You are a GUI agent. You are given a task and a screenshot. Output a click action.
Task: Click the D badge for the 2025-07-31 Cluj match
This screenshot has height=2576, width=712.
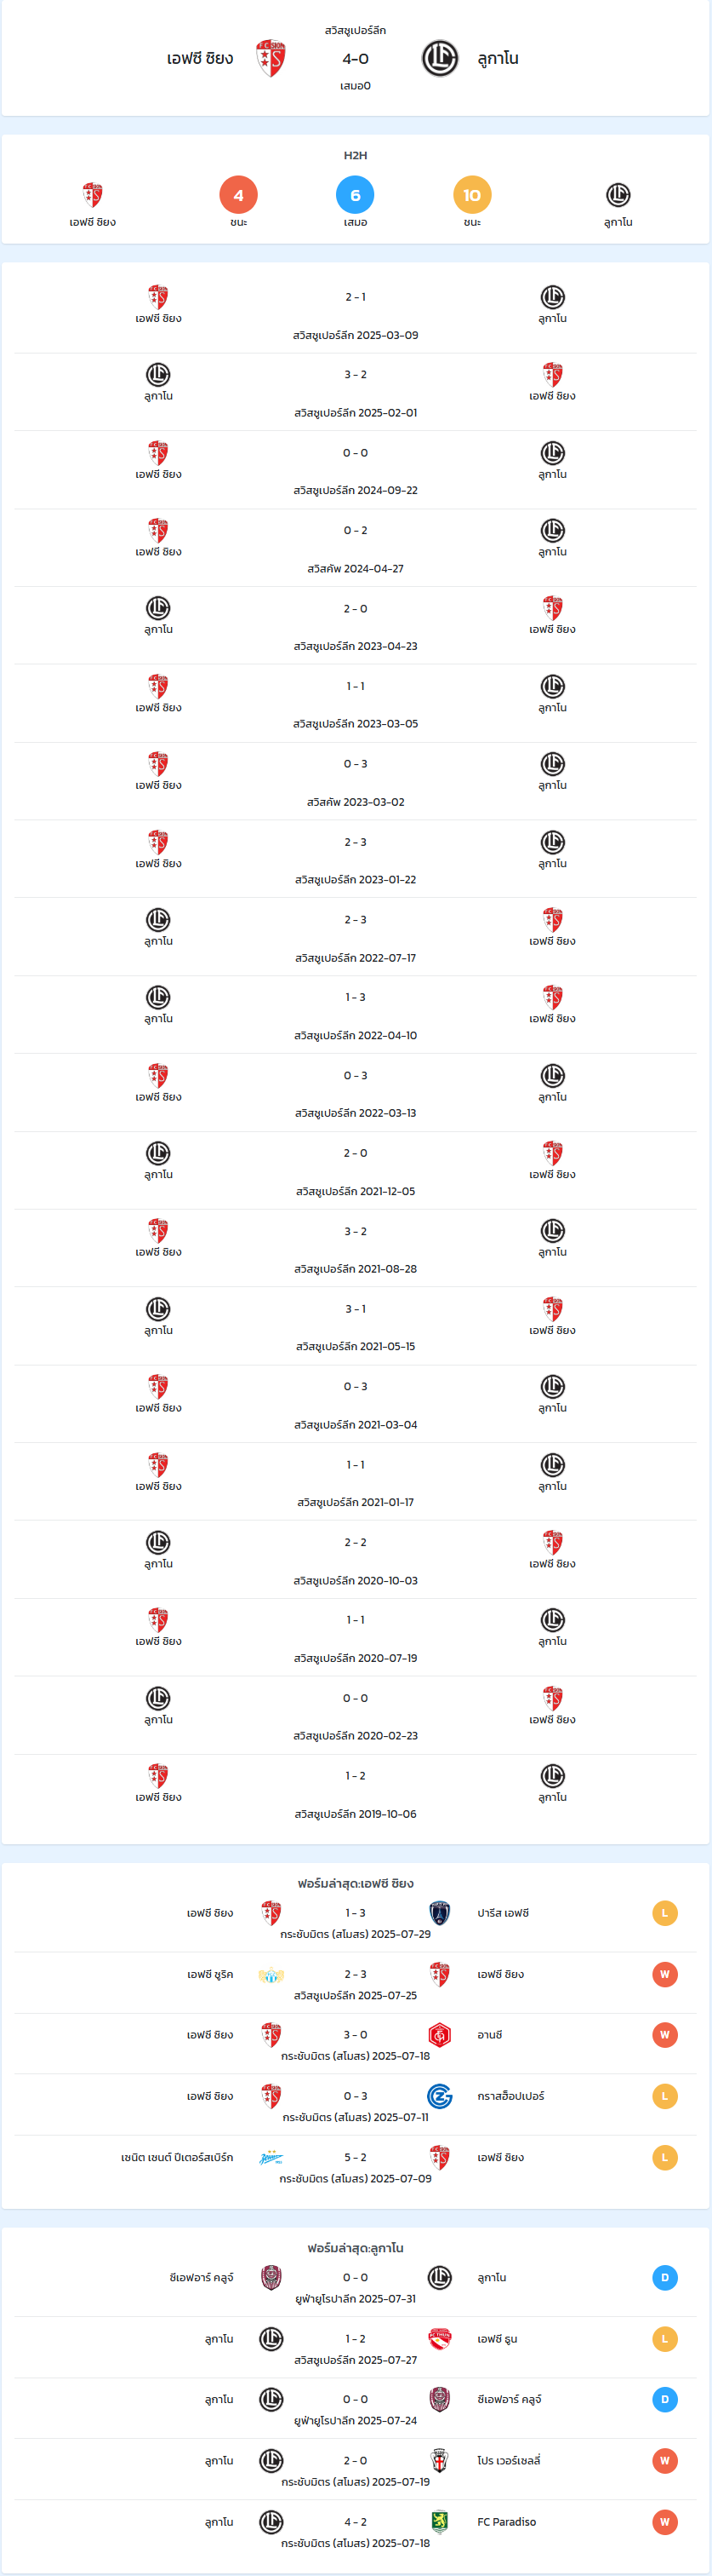[x=665, y=2277]
